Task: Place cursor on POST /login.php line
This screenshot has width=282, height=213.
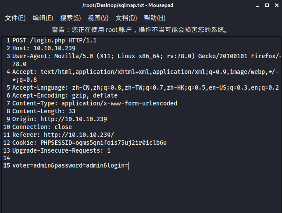Action: coord(54,41)
